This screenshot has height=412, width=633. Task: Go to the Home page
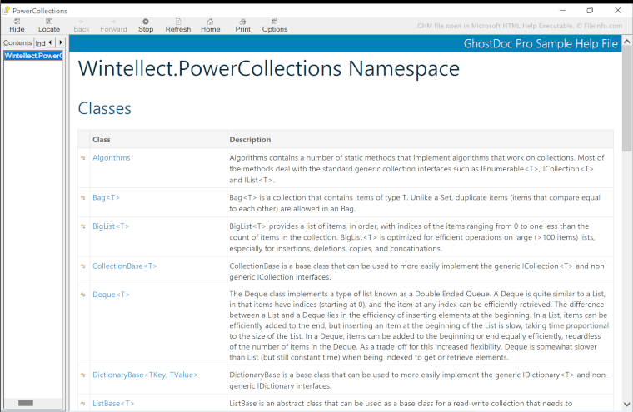click(211, 26)
